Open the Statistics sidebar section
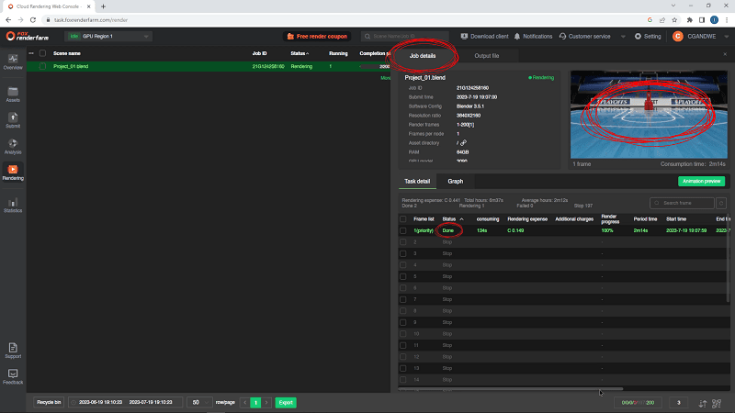Viewport: 735px width, 413px height. coord(13,205)
